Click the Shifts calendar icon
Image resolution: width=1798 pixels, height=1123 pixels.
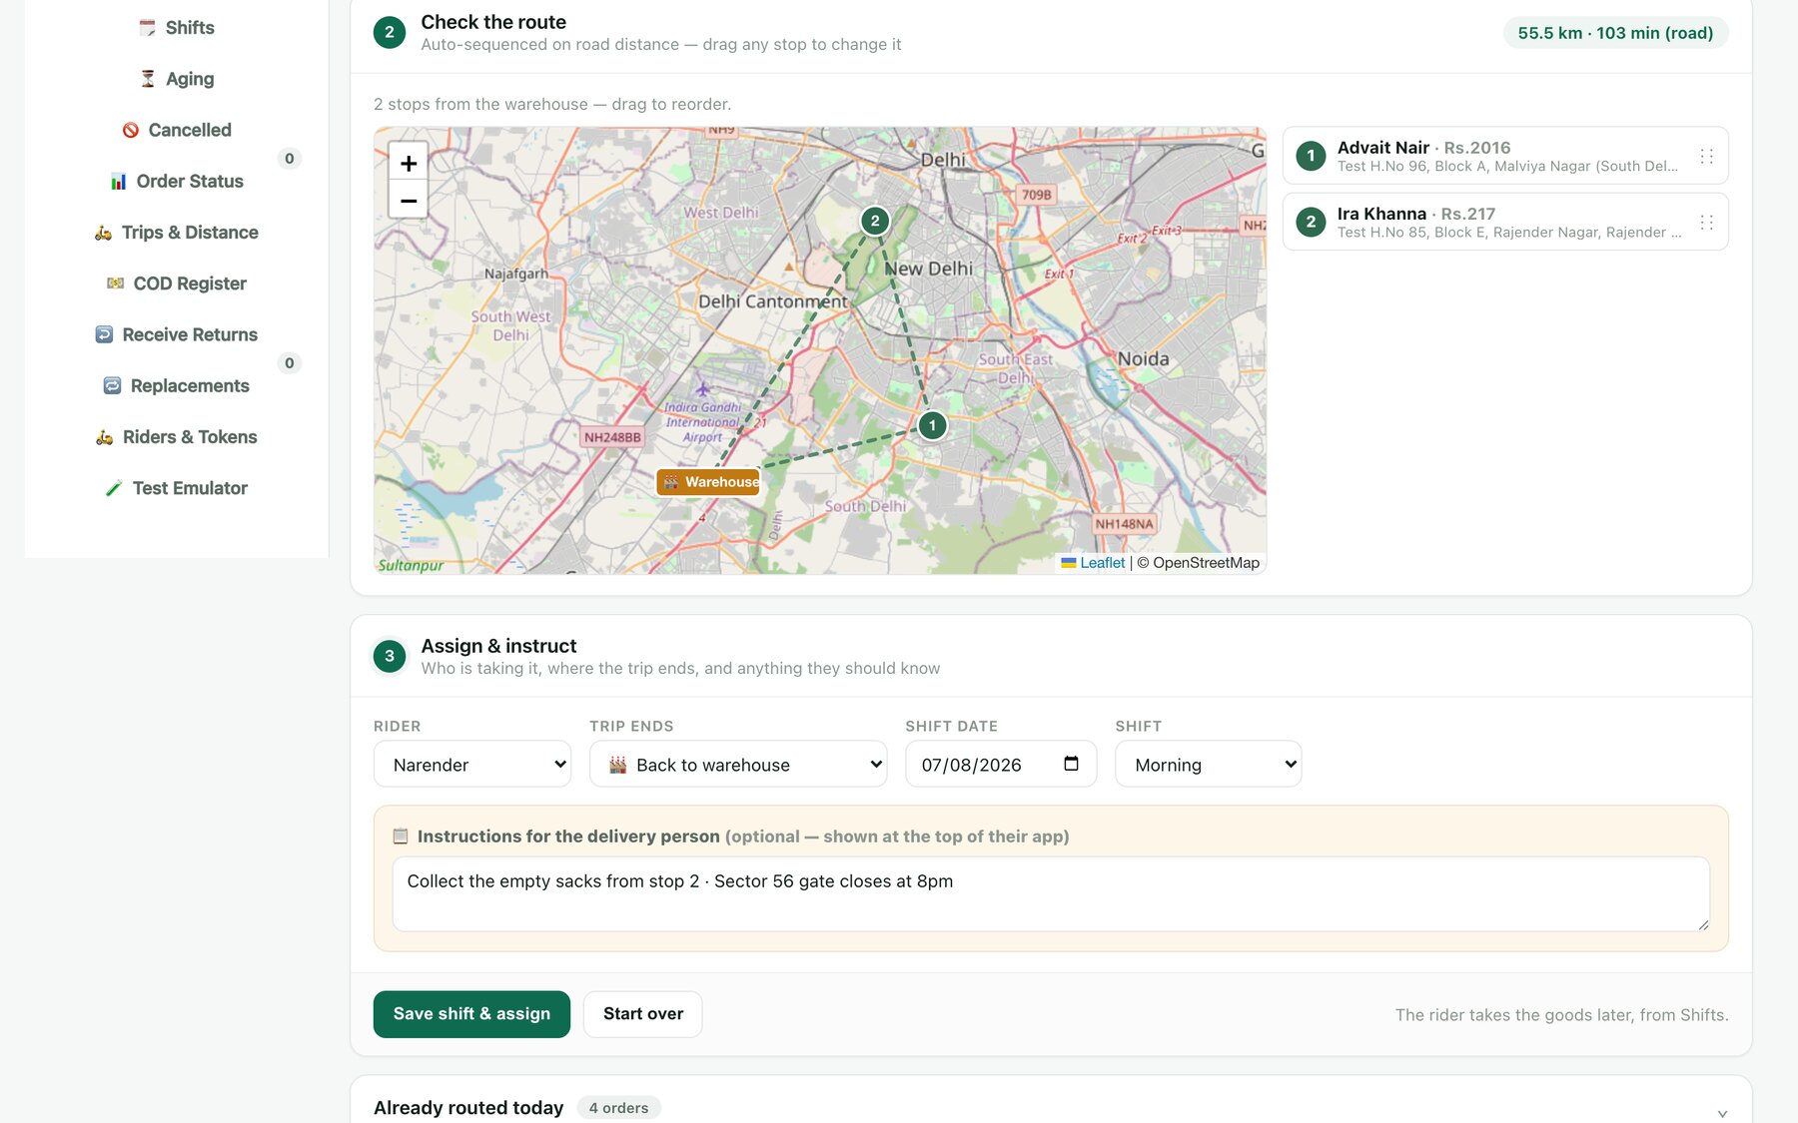pyautogui.click(x=147, y=28)
